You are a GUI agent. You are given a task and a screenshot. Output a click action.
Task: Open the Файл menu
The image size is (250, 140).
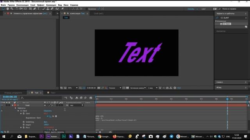[3, 5]
